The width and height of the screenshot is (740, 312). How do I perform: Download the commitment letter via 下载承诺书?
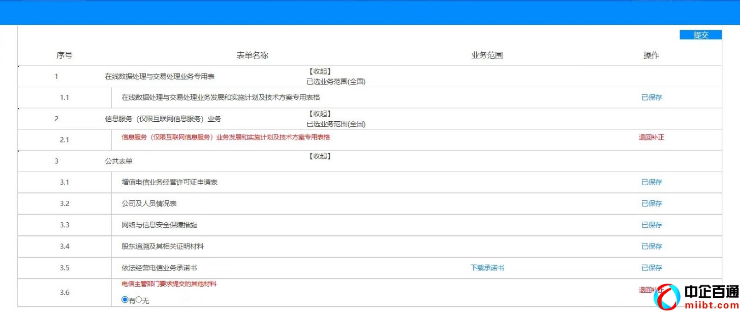[487, 268]
